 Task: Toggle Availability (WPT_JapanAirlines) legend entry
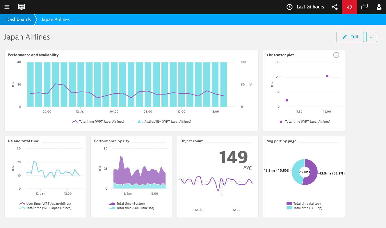(164, 122)
